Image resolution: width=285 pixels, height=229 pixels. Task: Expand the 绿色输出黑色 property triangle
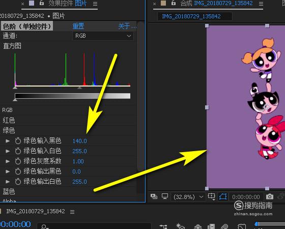(x=8, y=171)
